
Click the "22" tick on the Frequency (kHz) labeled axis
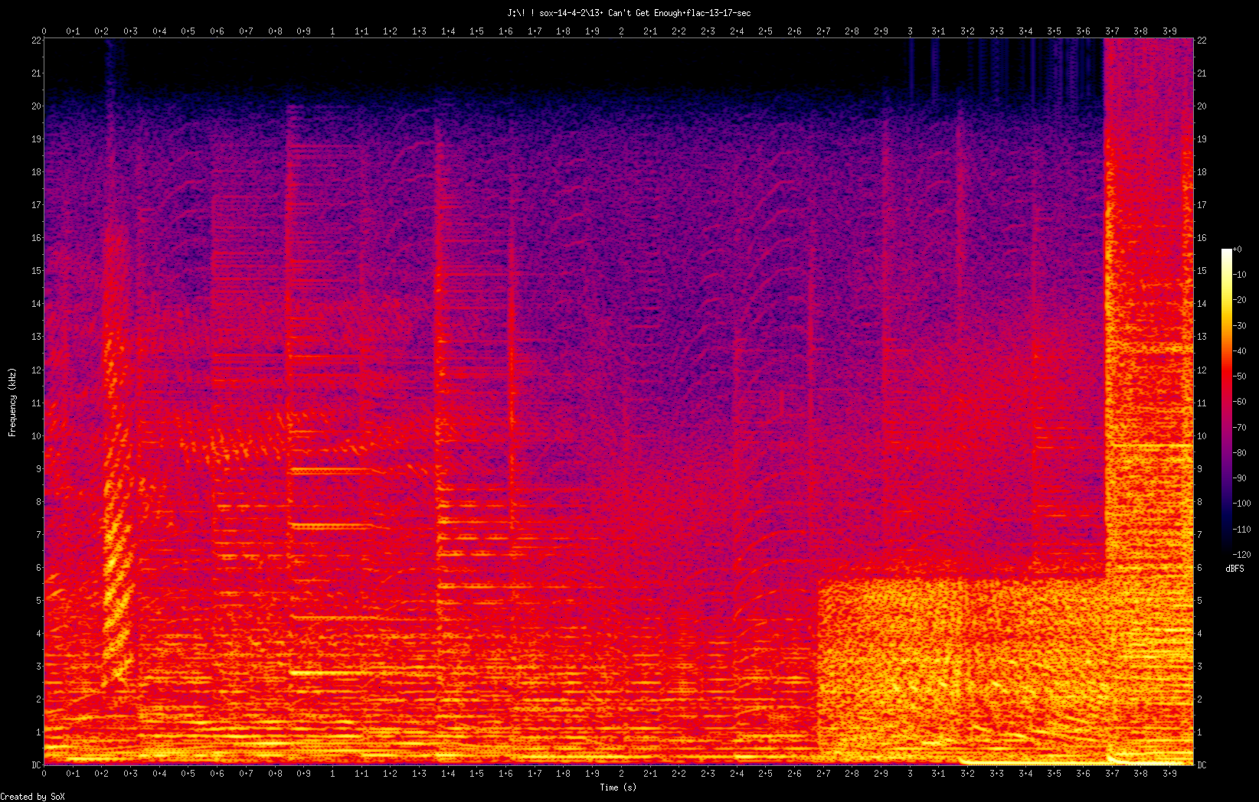coord(35,41)
